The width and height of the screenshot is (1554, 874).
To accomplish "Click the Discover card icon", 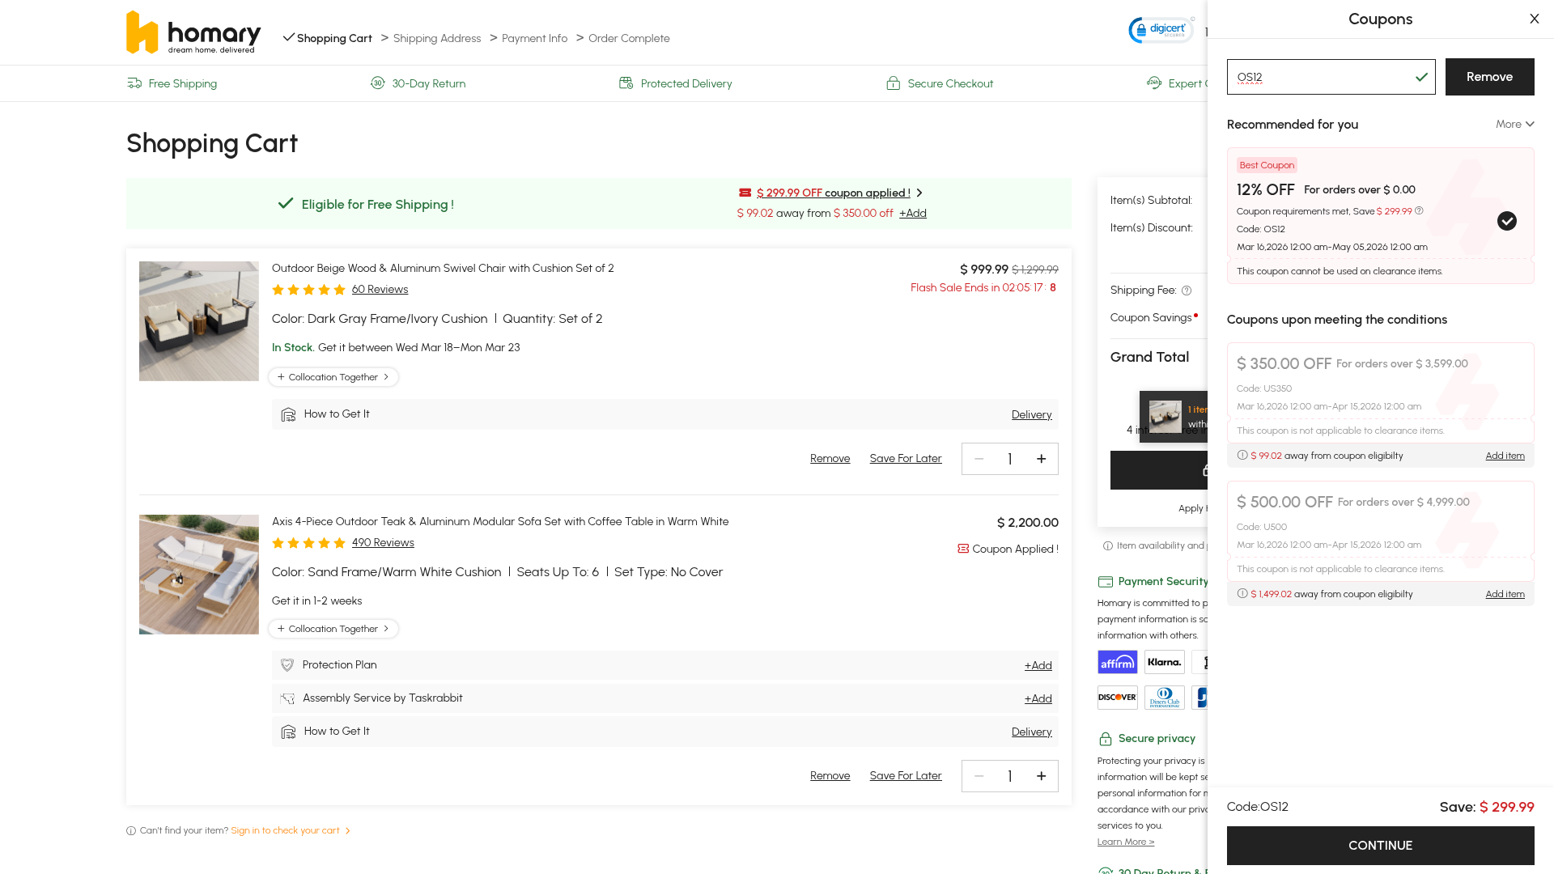I will click(1117, 698).
